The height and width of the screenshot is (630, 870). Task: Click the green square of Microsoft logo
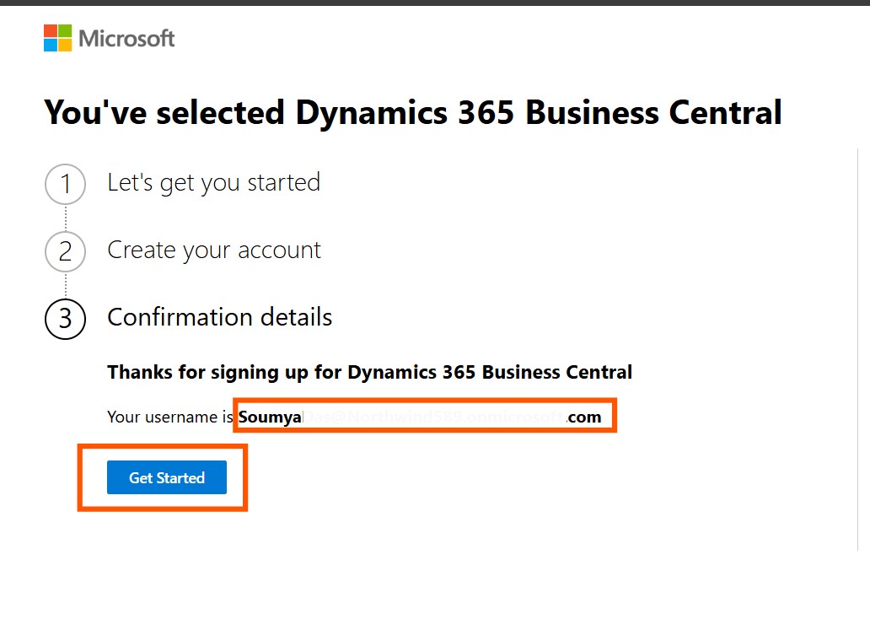coord(65,31)
